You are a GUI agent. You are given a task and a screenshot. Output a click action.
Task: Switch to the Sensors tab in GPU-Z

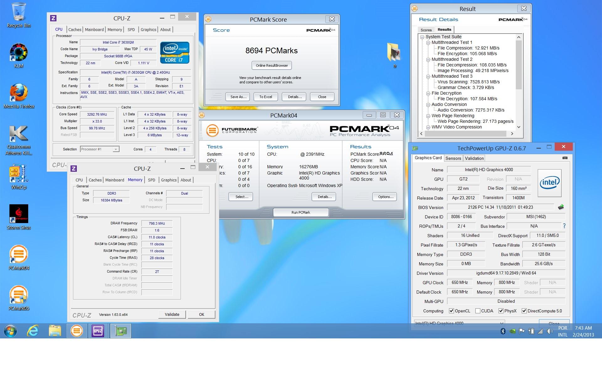point(453,158)
